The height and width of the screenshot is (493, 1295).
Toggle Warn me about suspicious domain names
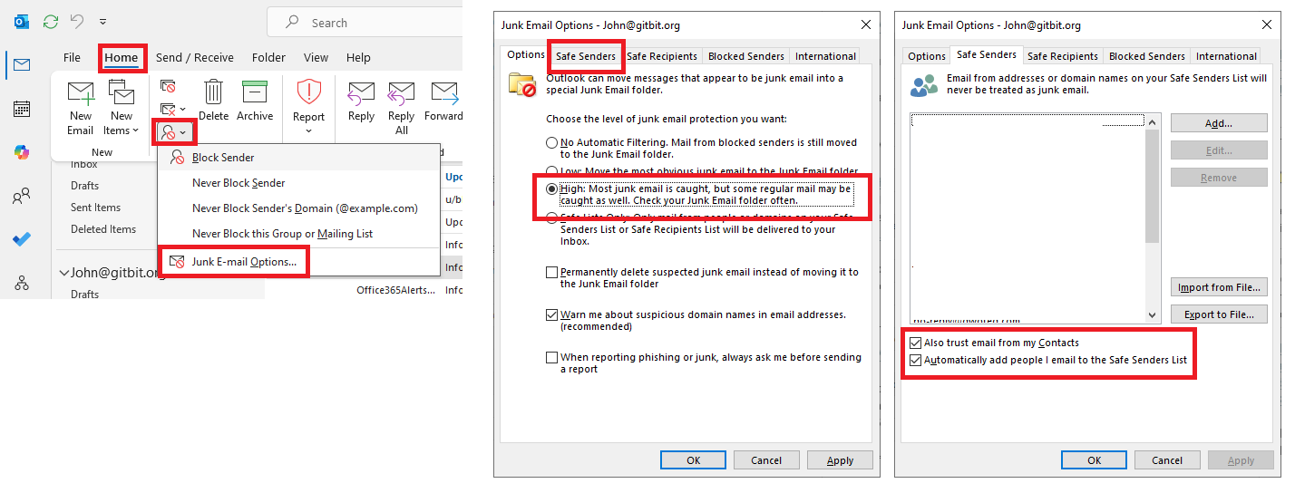[551, 315]
